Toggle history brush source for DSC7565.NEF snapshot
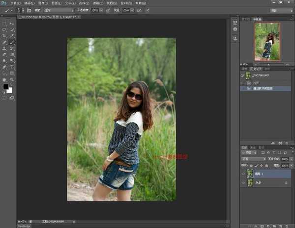Screen dimensions: 295x228 coord(242,76)
